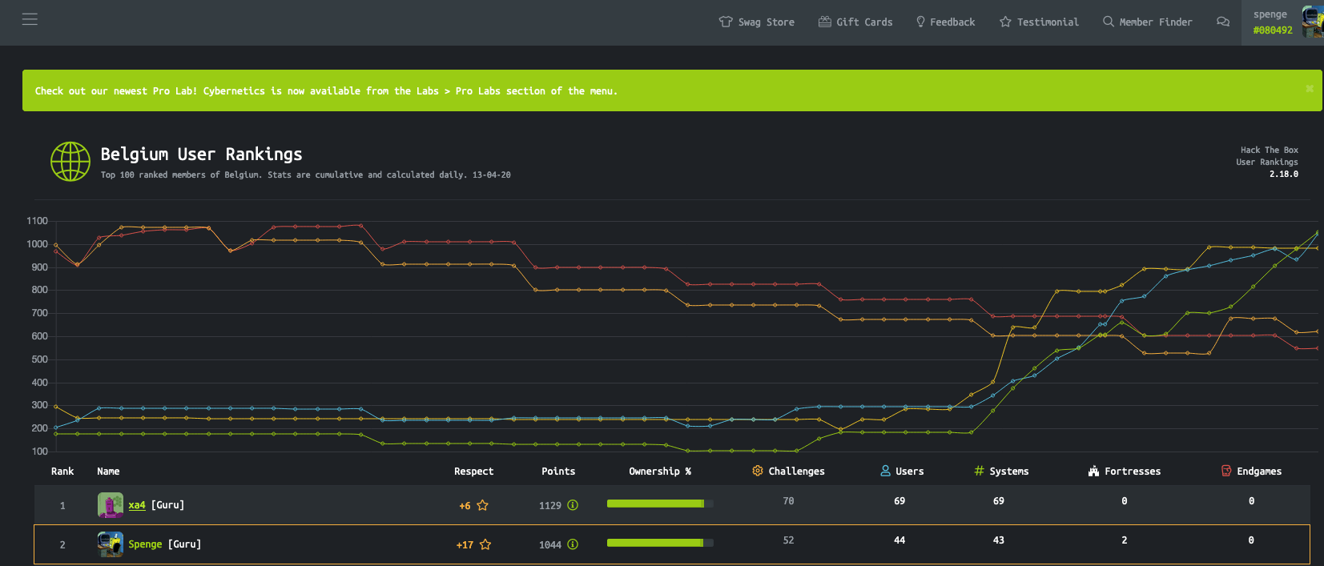Click the Respect column header

[x=473, y=472]
